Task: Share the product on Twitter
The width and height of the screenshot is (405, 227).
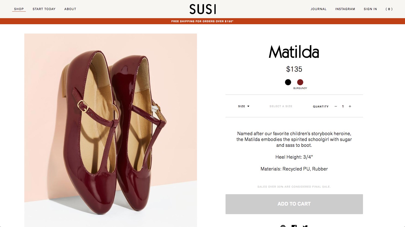Action: [305, 226]
